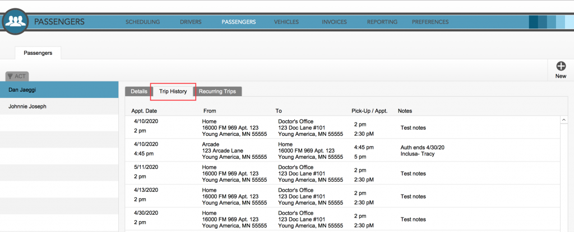Open the ACT filter funnel button

pos(17,77)
